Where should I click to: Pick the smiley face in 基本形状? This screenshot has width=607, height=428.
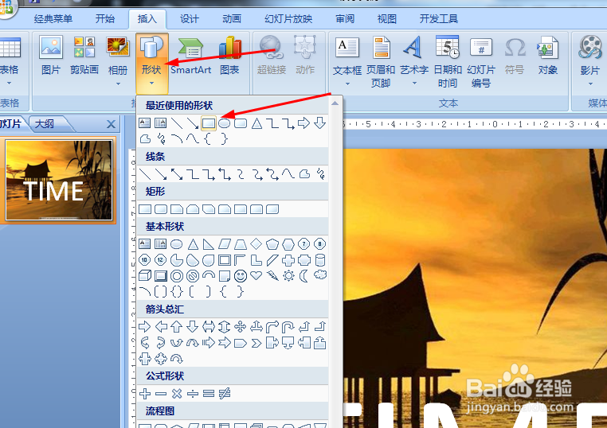click(241, 276)
